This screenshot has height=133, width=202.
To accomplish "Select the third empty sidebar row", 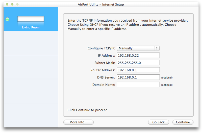I will click(31, 91).
